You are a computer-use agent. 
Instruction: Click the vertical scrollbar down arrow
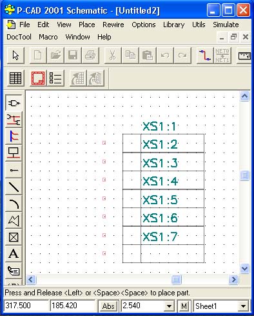pos(244,268)
